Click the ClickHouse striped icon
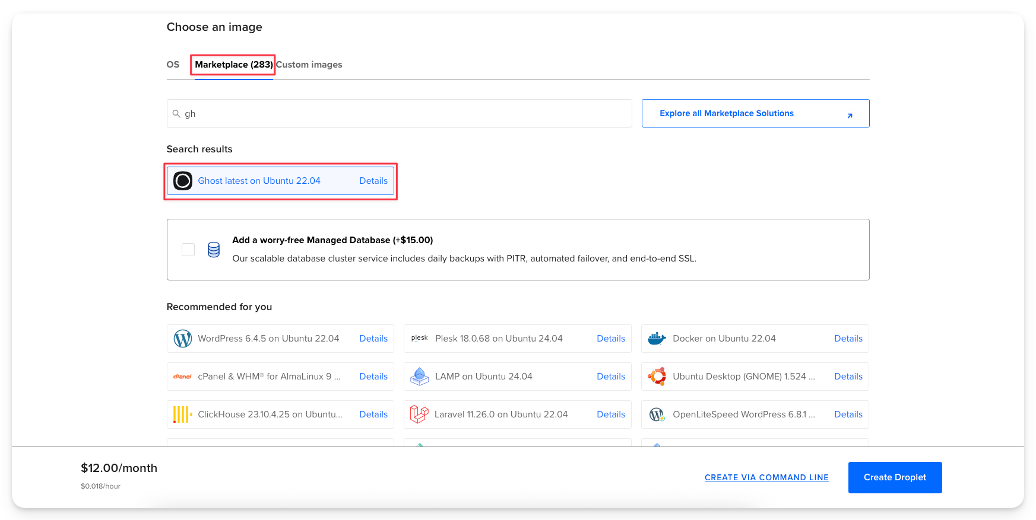The width and height of the screenshot is (1036, 520). pyautogui.click(x=182, y=414)
